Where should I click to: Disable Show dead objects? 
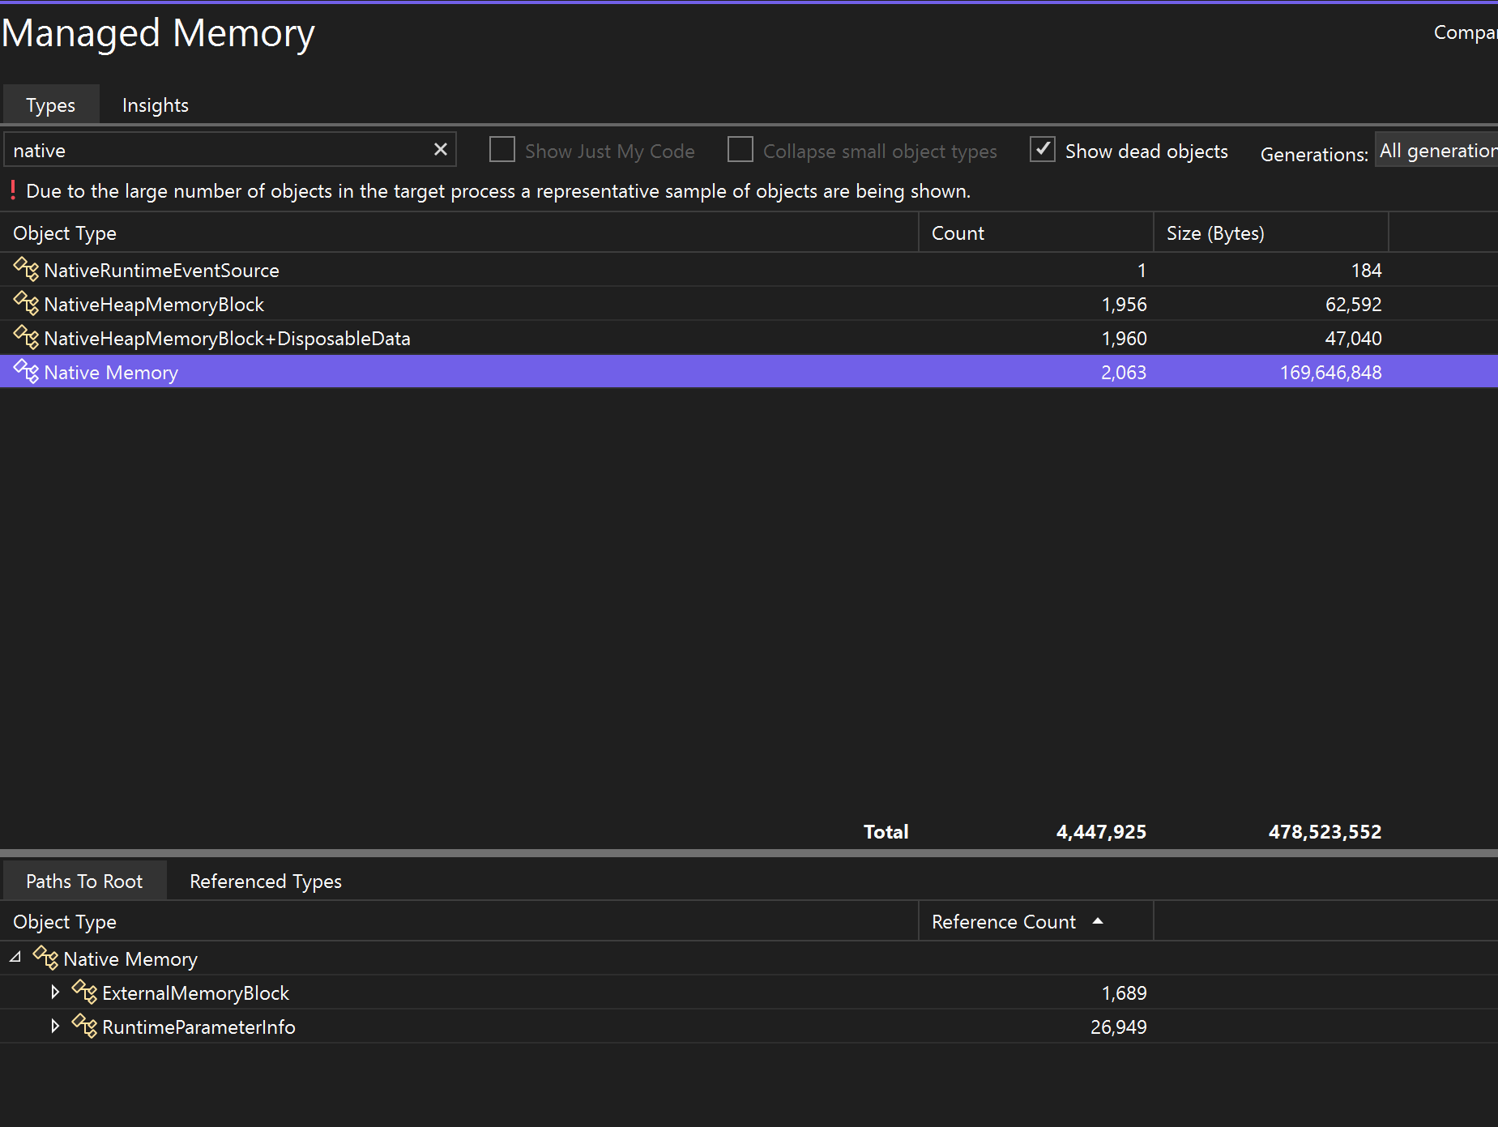tap(1043, 150)
